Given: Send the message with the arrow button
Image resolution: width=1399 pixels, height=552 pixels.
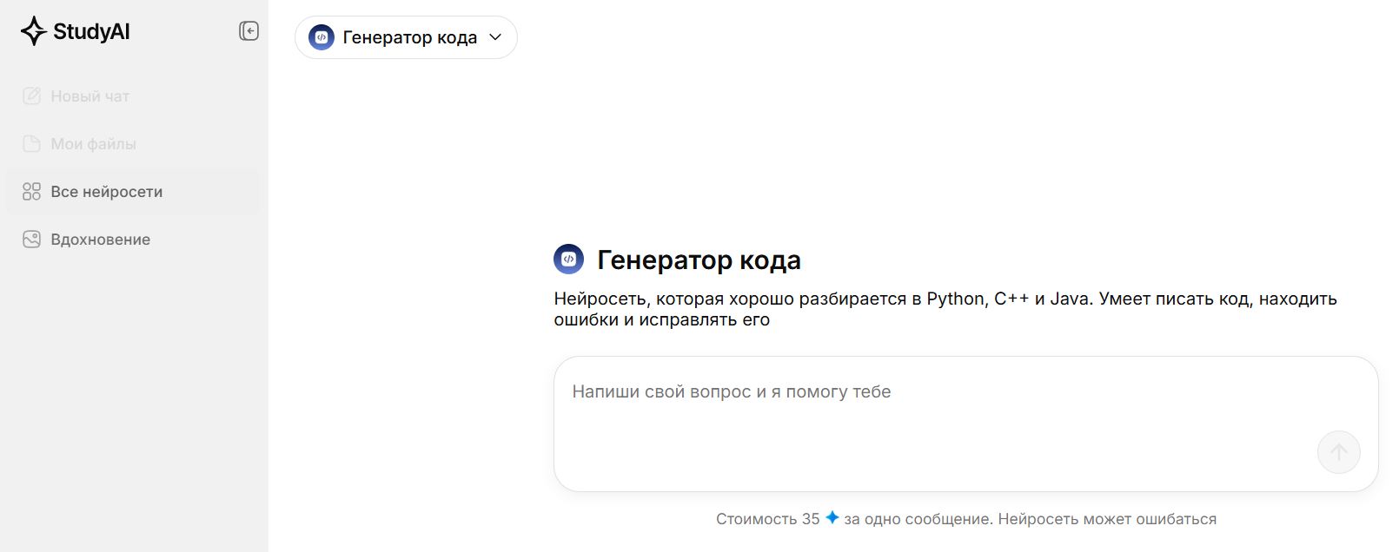Looking at the screenshot, I should pos(1338,452).
